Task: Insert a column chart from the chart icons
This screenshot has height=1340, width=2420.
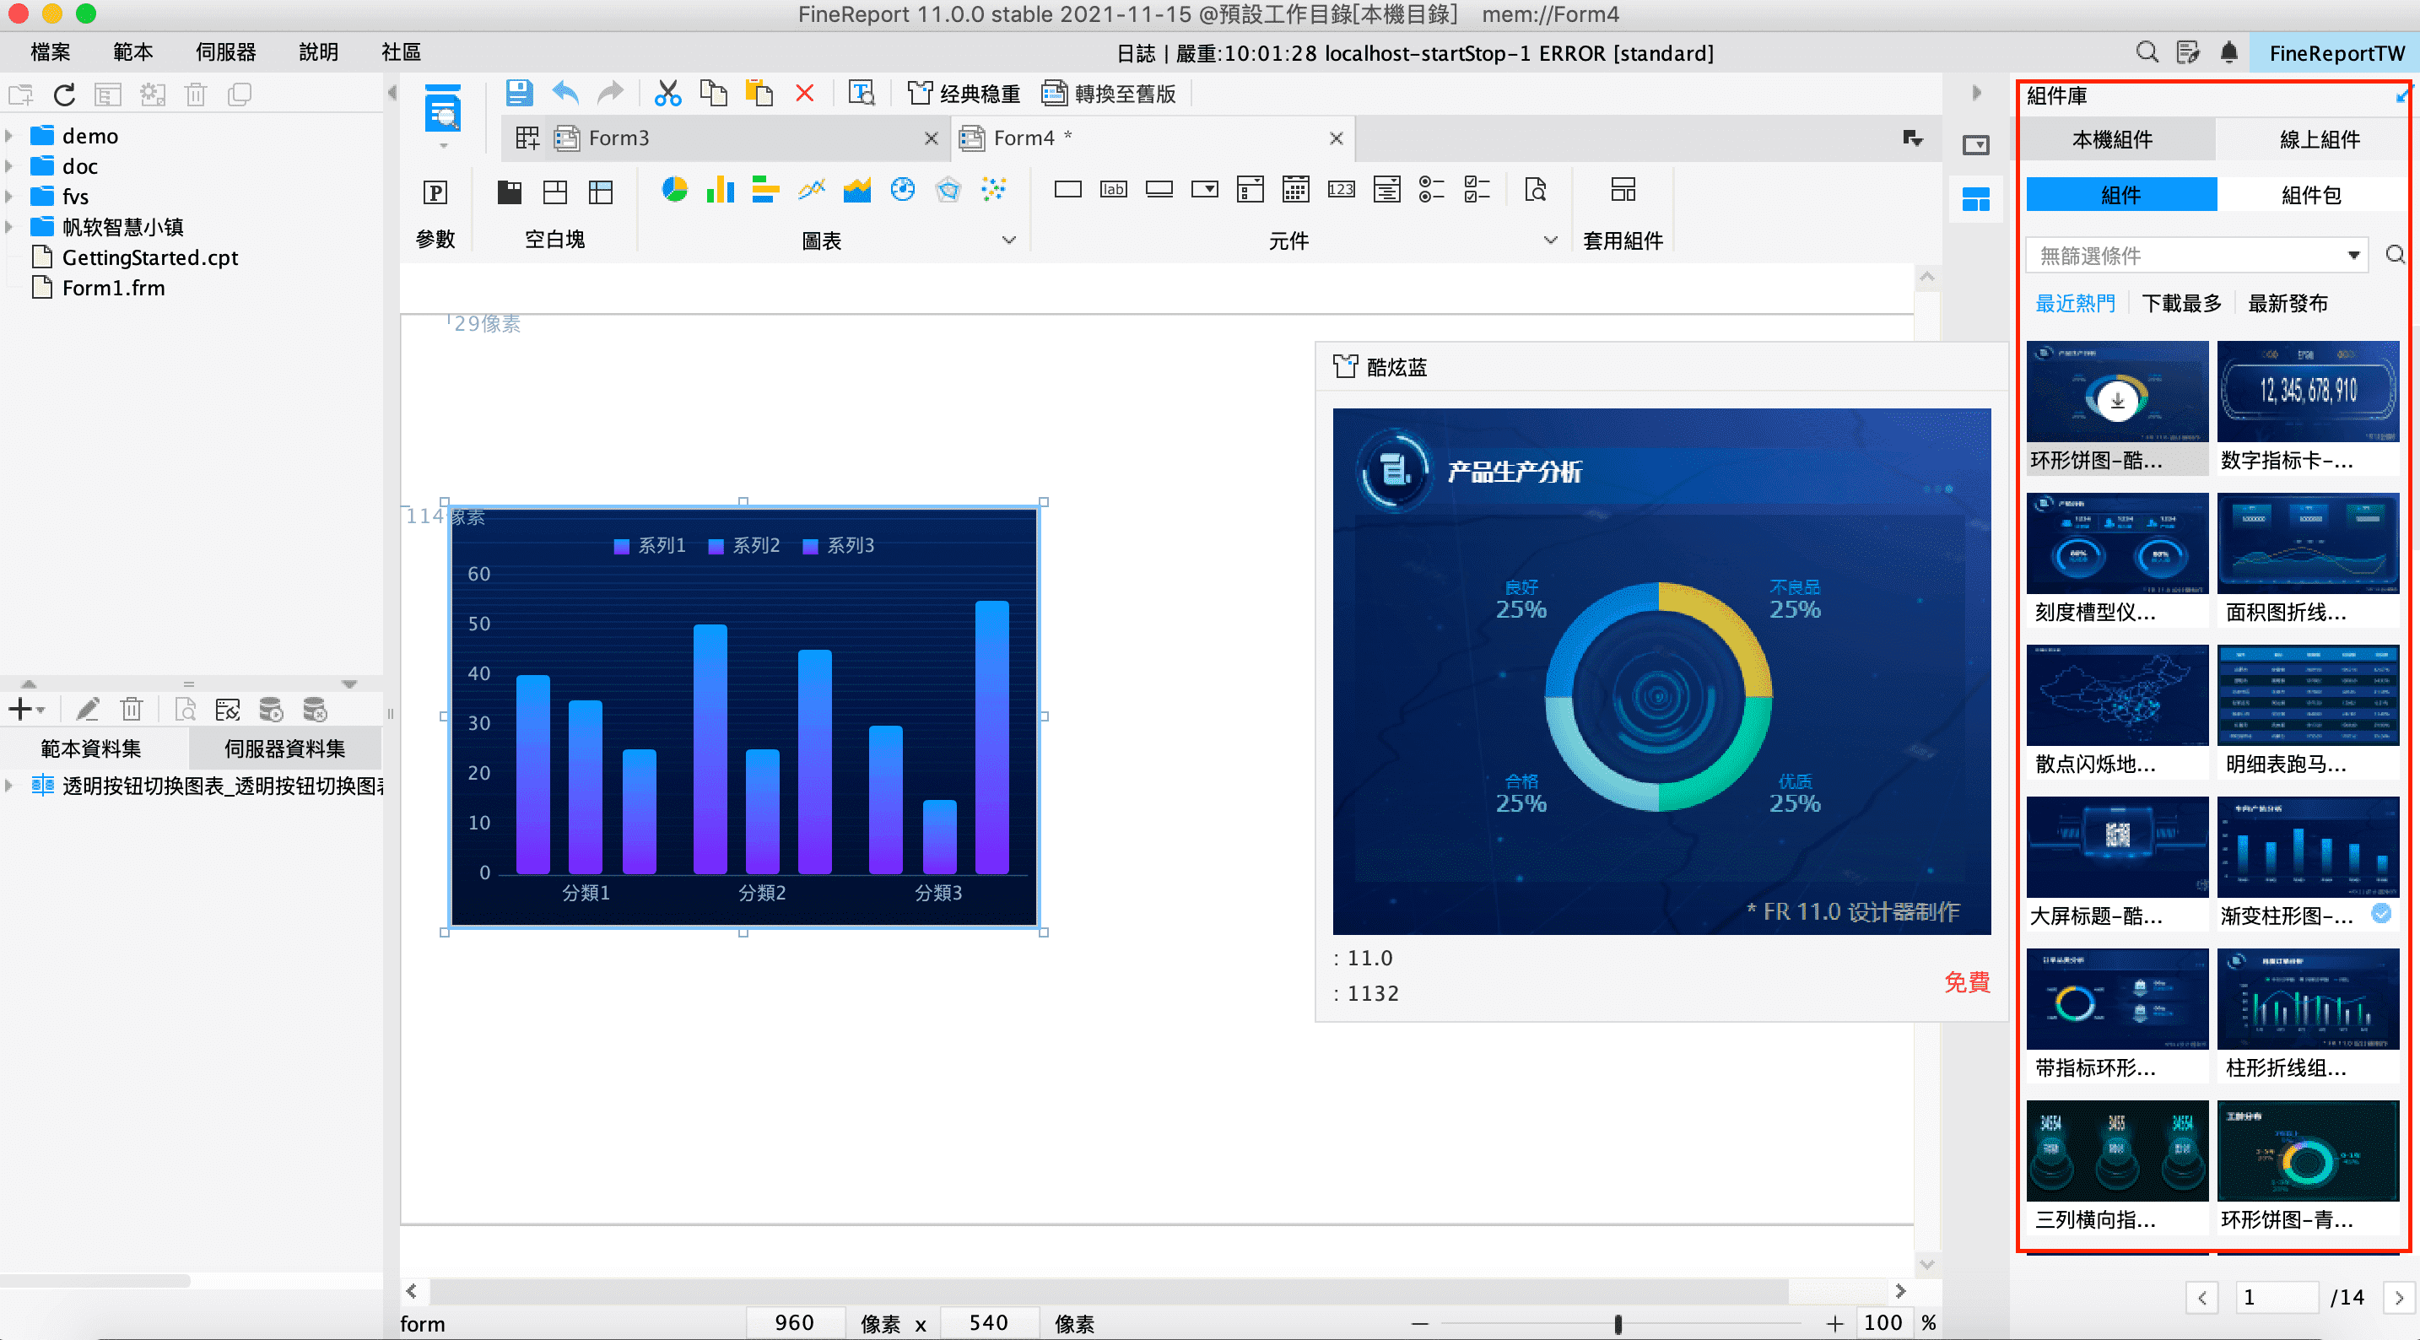Action: point(721,190)
